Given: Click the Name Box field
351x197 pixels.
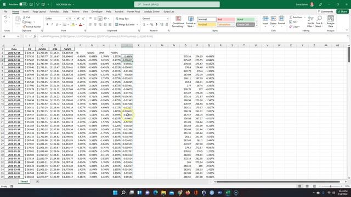Looking at the screenshot, I should point(10,36).
